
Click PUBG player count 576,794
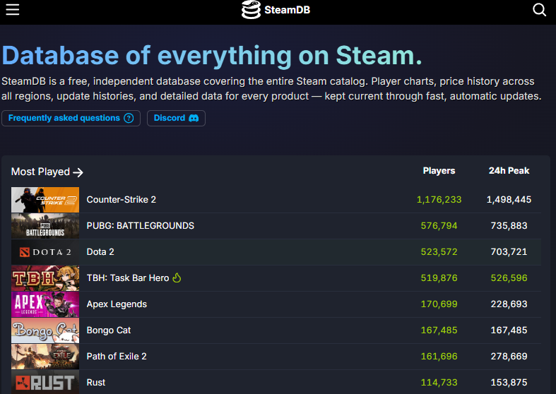tap(439, 226)
